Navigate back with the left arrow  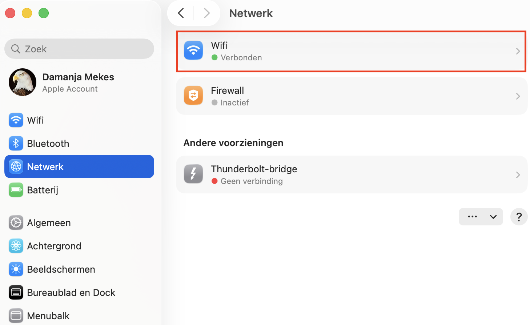(x=181, y=13)
